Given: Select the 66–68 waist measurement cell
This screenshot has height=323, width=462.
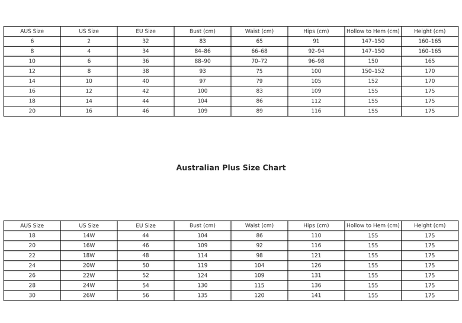Looking at the screenshot, I should point(259,51).
